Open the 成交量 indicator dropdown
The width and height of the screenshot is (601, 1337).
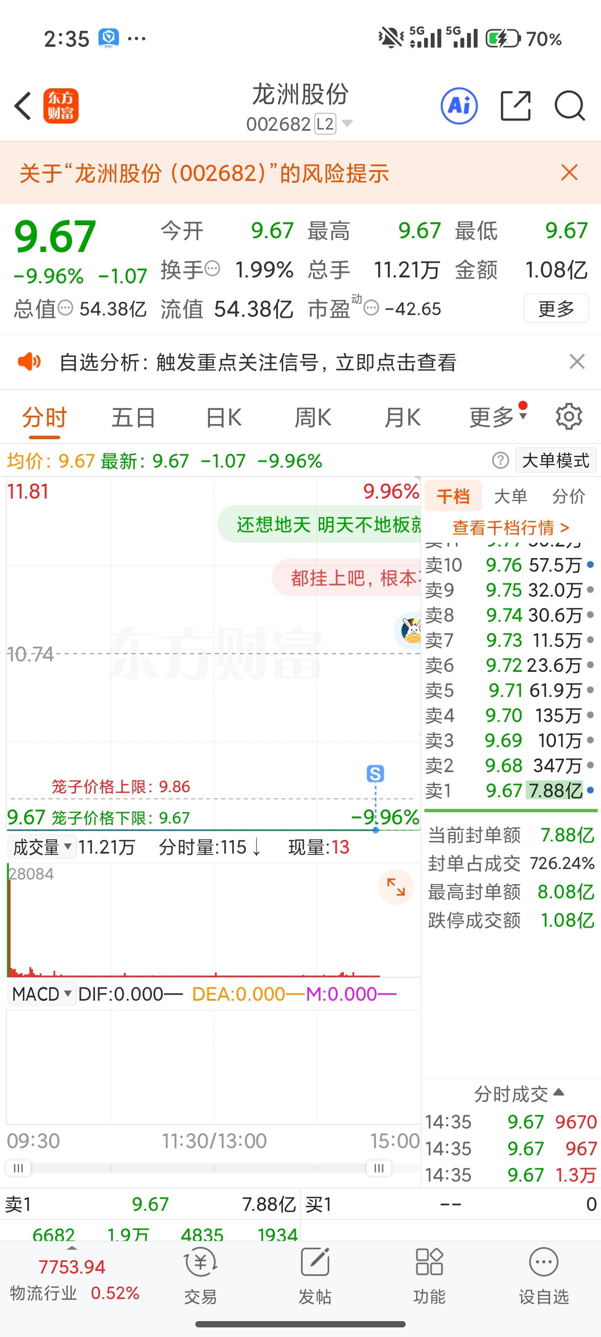tap(41, 848)
